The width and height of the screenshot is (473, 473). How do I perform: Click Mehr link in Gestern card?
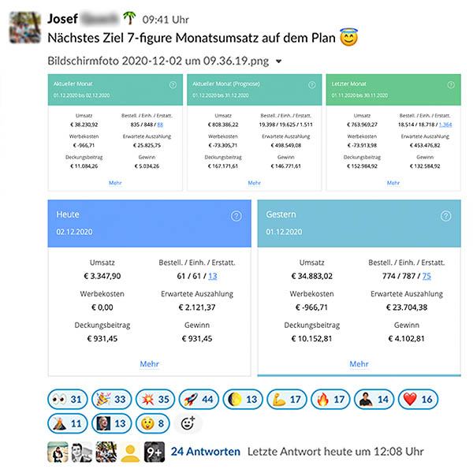point(359,363)
